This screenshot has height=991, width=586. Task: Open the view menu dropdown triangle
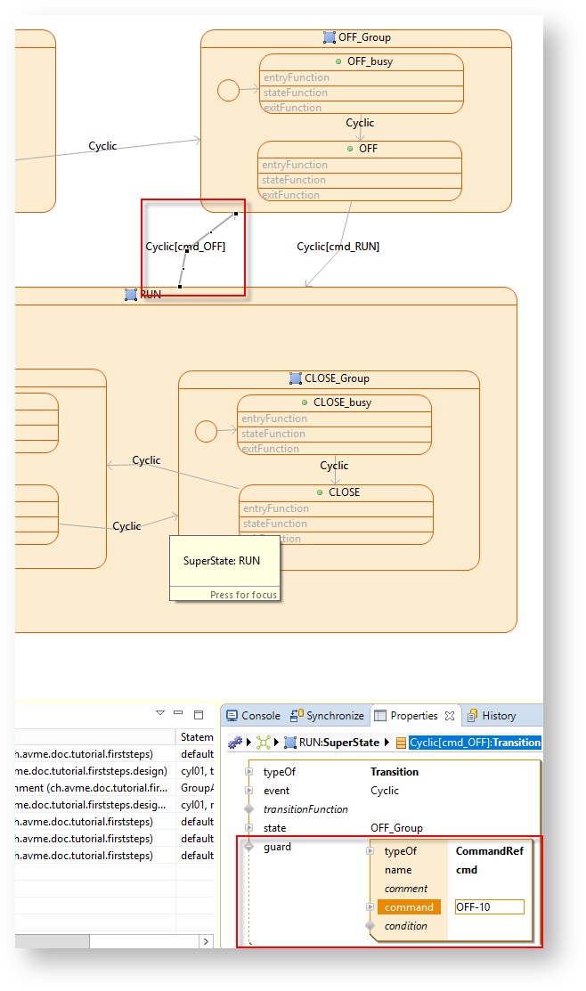point(160,713)
